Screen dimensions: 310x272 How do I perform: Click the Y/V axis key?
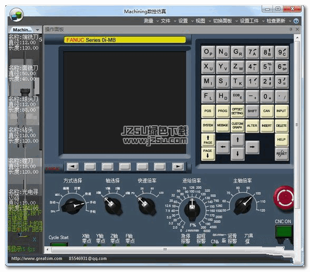[x=223, y=67]
